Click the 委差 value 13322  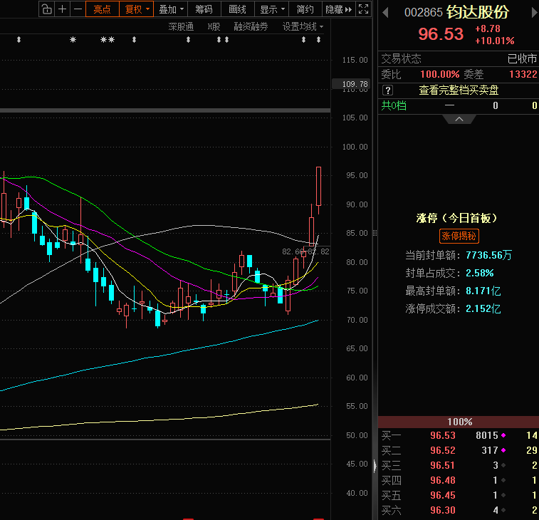pyautogui.click(x=523, y=74)
